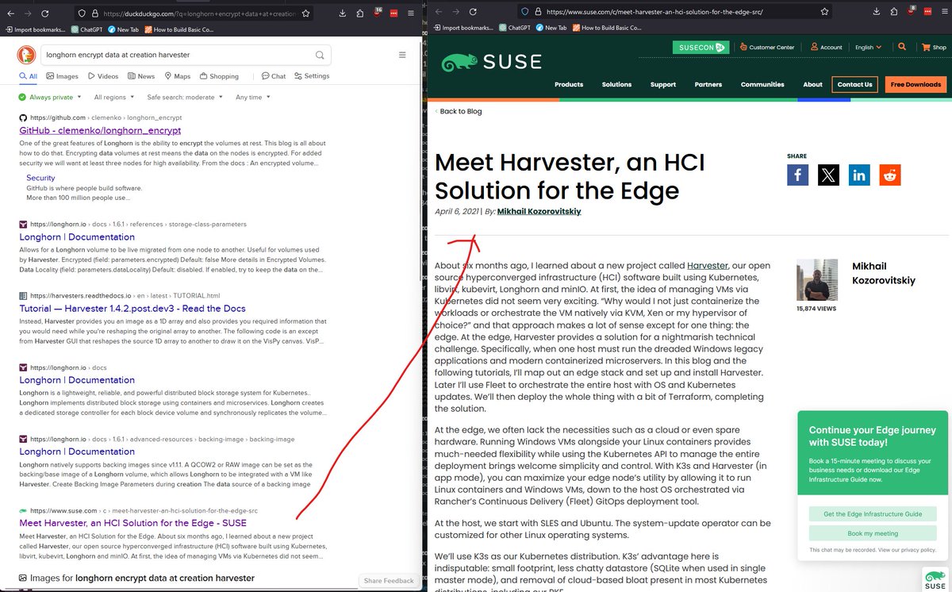The image size is (952, 592).
Task: Open the Support menu on SUSE
Action: tap(663, 84)
